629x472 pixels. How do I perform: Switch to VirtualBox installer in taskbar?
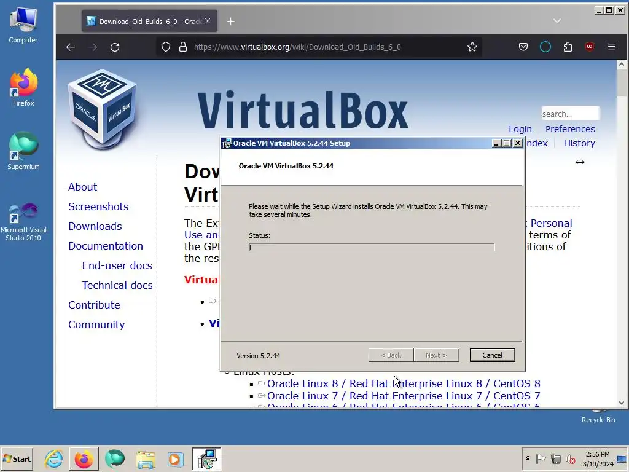coord(206,458)
